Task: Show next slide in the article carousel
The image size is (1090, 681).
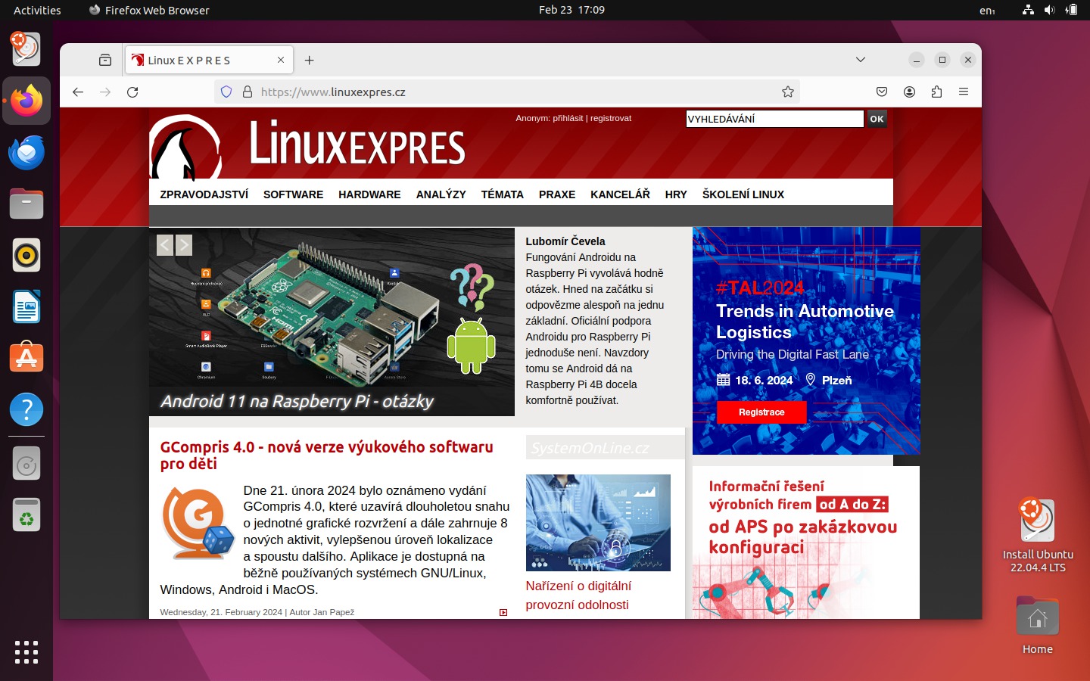Action: pyautogui.click(x=184, y=245)
